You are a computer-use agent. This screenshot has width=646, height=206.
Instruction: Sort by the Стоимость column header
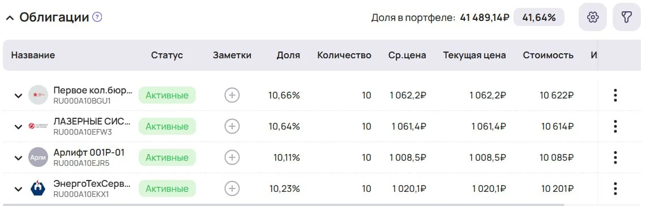coord(548,55)
